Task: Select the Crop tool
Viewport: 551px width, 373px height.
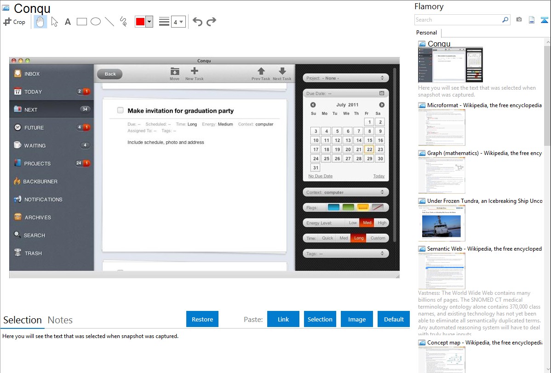Action: pos(14,22)
